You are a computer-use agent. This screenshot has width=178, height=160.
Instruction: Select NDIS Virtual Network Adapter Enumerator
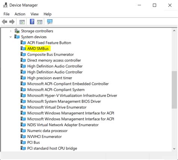point(63,125)
